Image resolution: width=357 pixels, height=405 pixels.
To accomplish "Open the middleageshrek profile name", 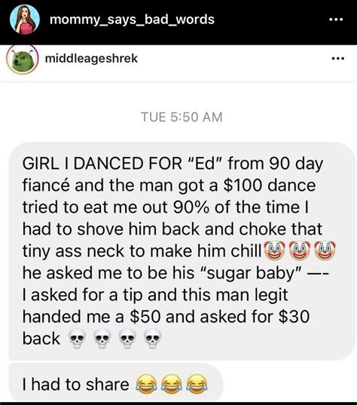I will point(91,58).
